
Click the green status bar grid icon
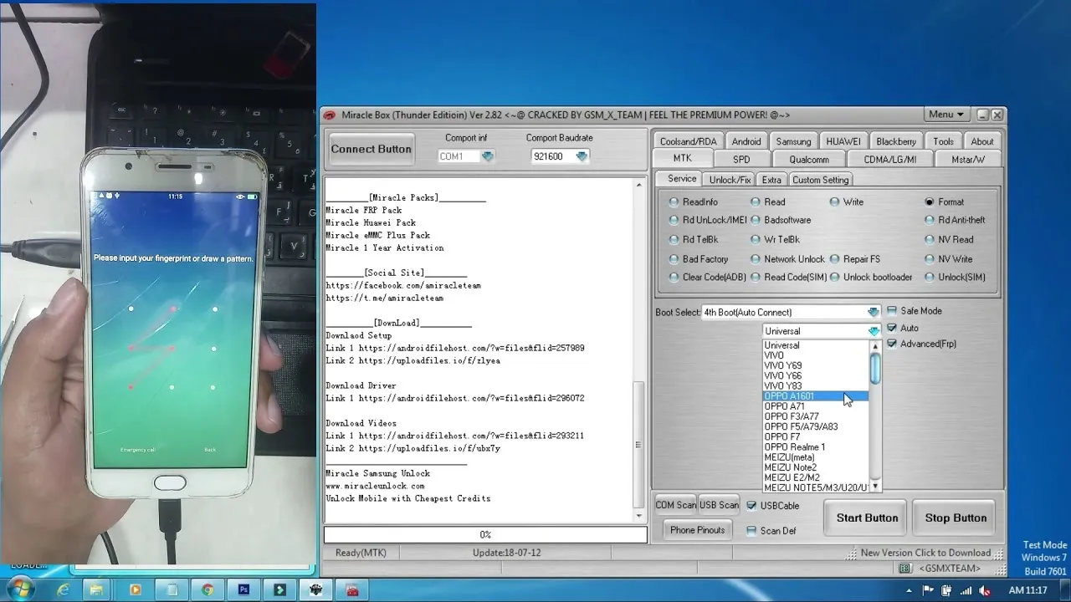click(x=904, y=569)
